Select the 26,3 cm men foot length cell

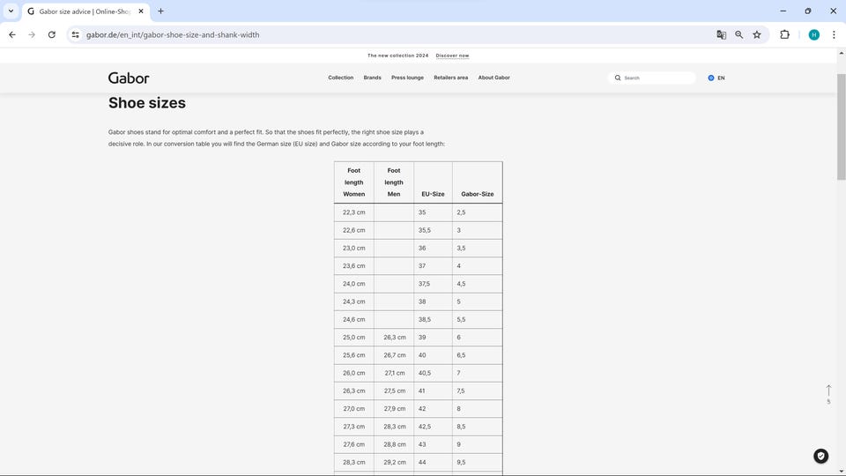pos(394,337)
